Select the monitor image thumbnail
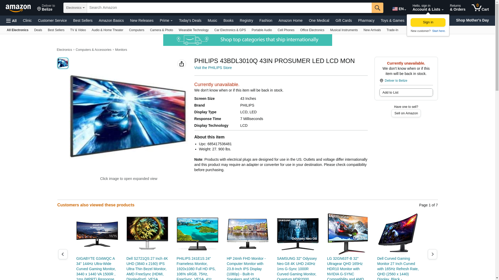This screenshot has width=499, height=280. tap(63, 63)
